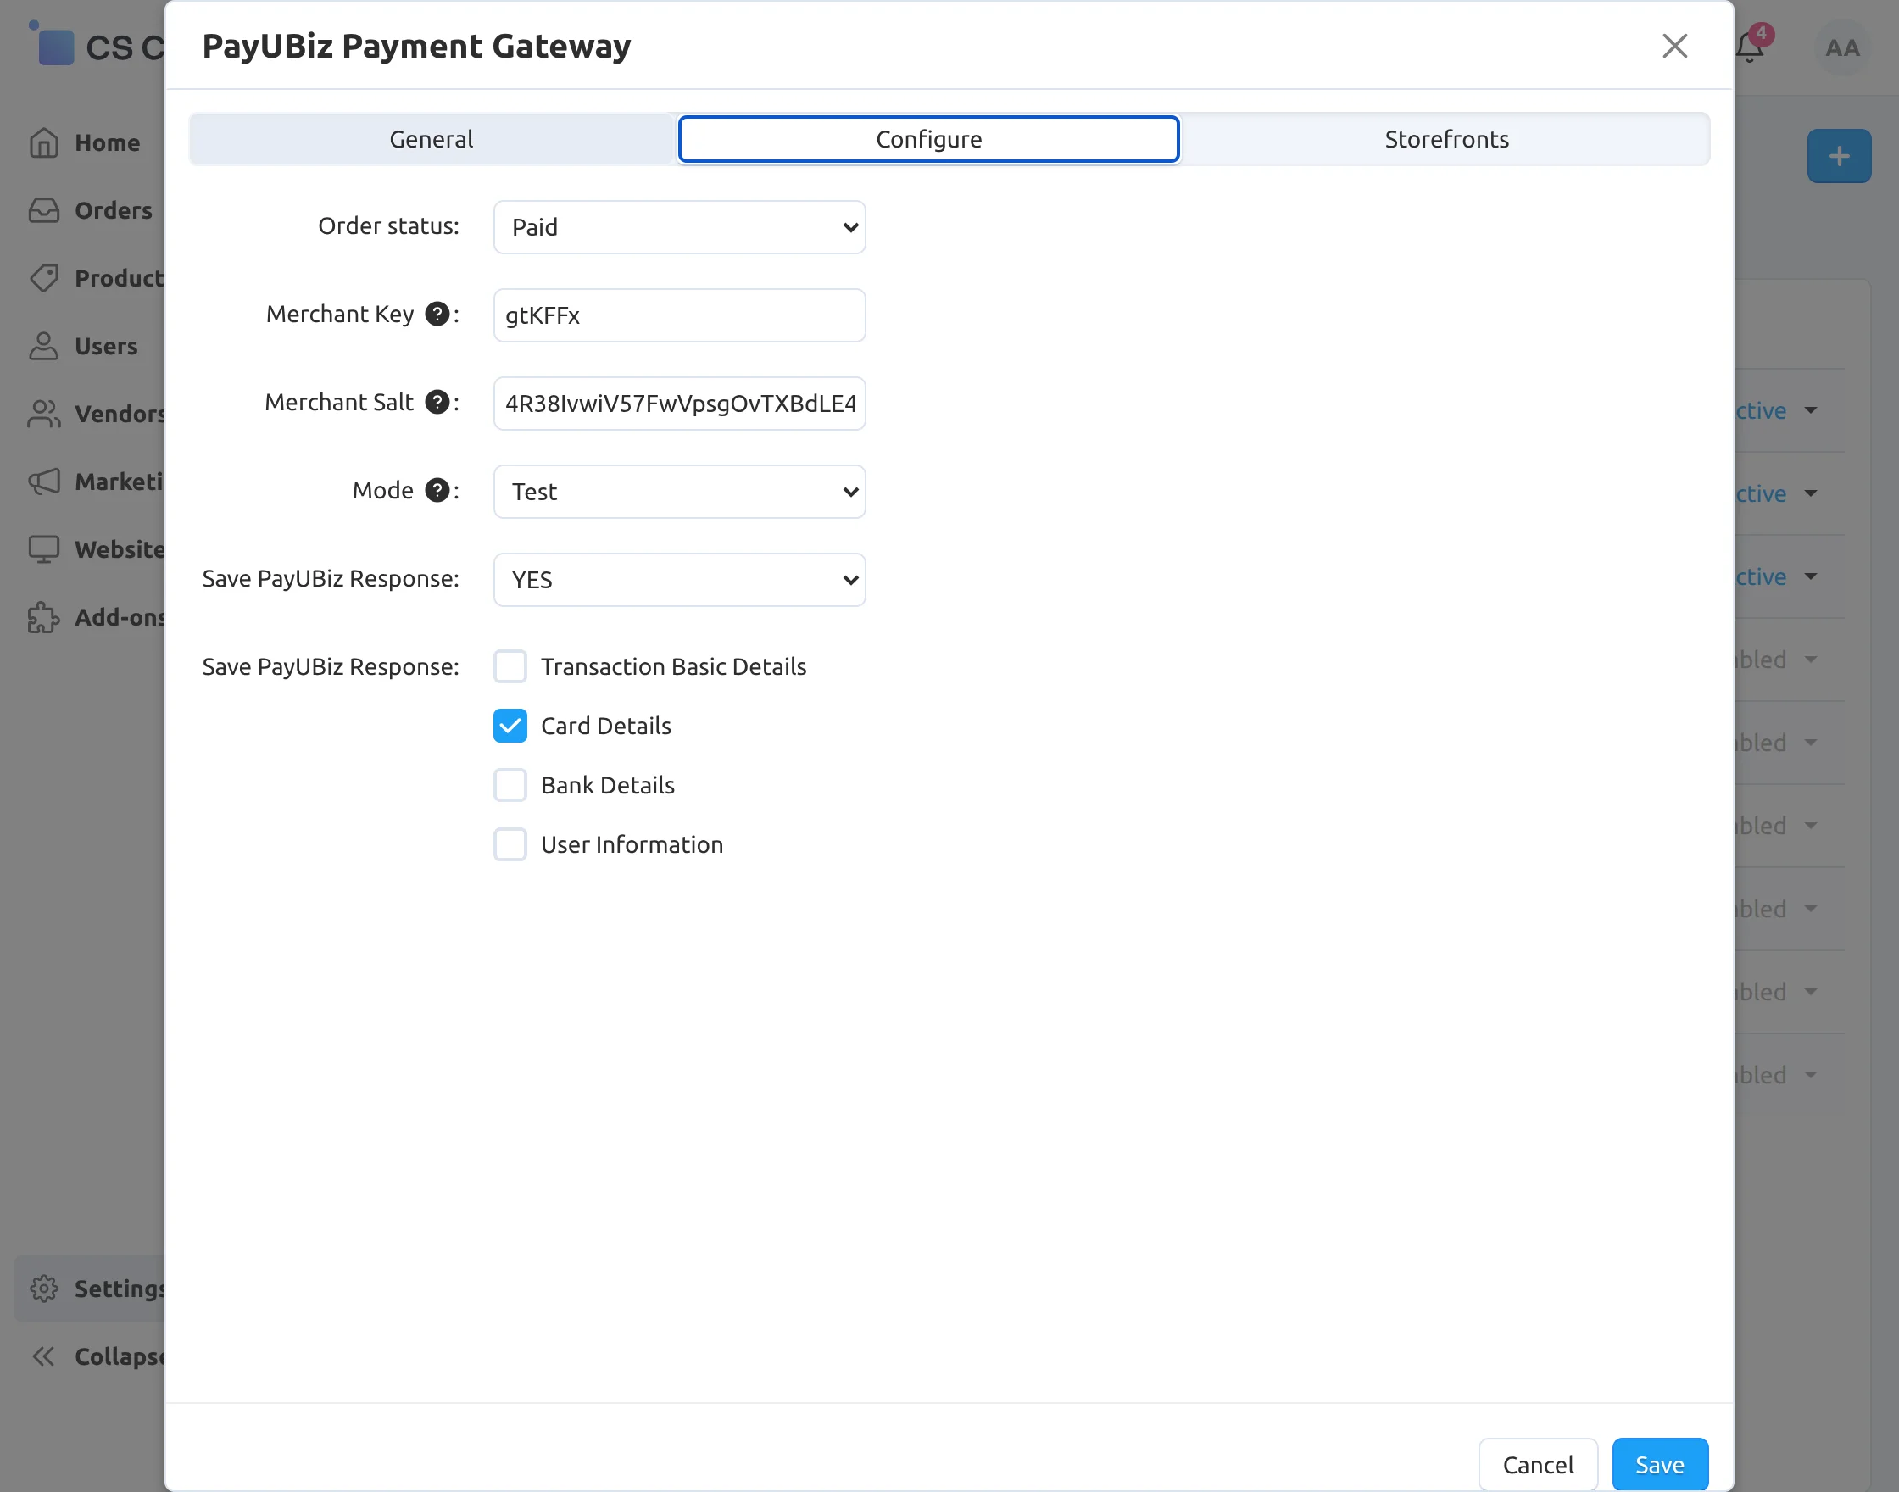Open the Add-ons puzzle icon

pos(44,616)
